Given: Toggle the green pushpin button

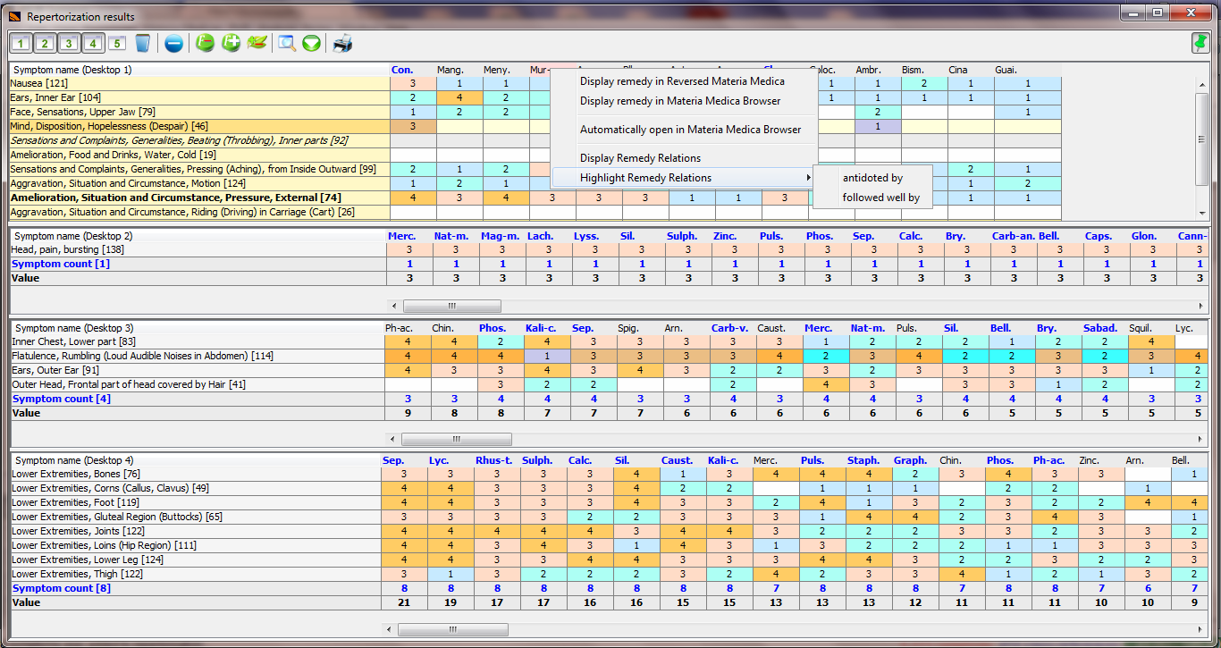Looking at the screenshot, I should [1200, 43].
